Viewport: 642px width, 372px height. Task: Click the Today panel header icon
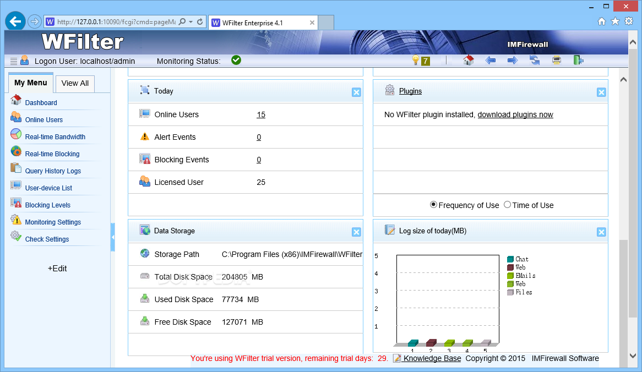point(144,90)
